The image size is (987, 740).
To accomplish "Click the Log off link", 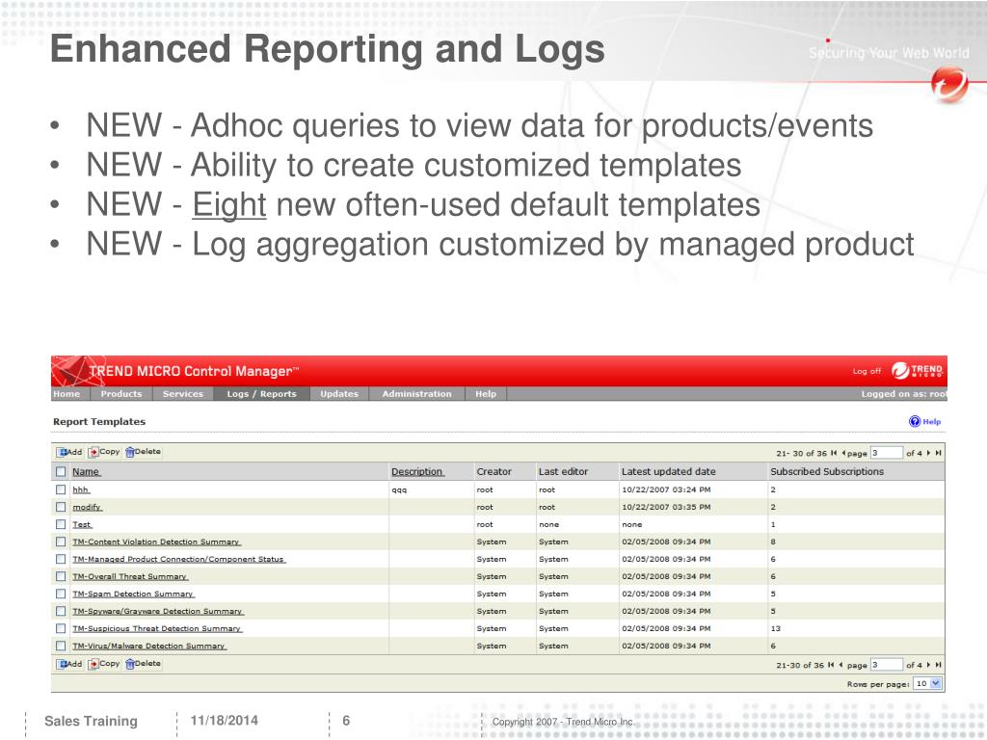I will [x=867, y=371].
